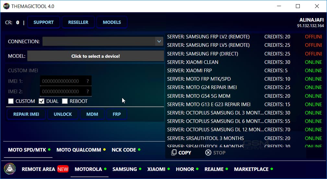The width and height of the screenshot is (327, 179).
Task: Click the yellow status dot by MOTO QUALCOMM
Action: [104, 149]
